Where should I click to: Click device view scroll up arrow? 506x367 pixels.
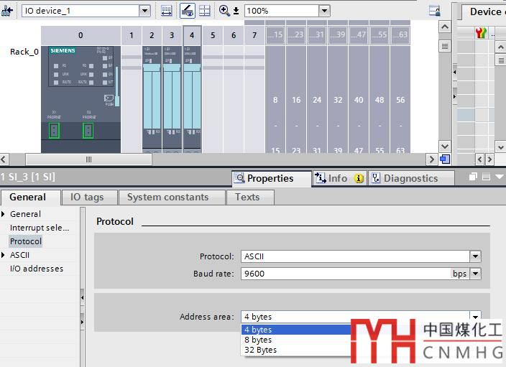point(445,27)
